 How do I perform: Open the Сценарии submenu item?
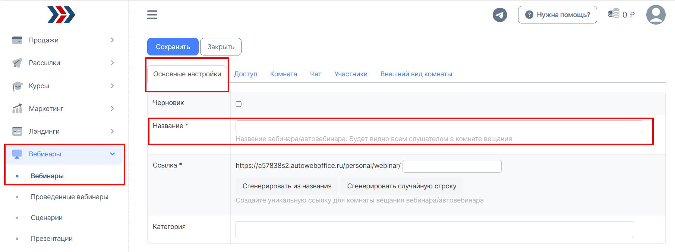[47, 218]
